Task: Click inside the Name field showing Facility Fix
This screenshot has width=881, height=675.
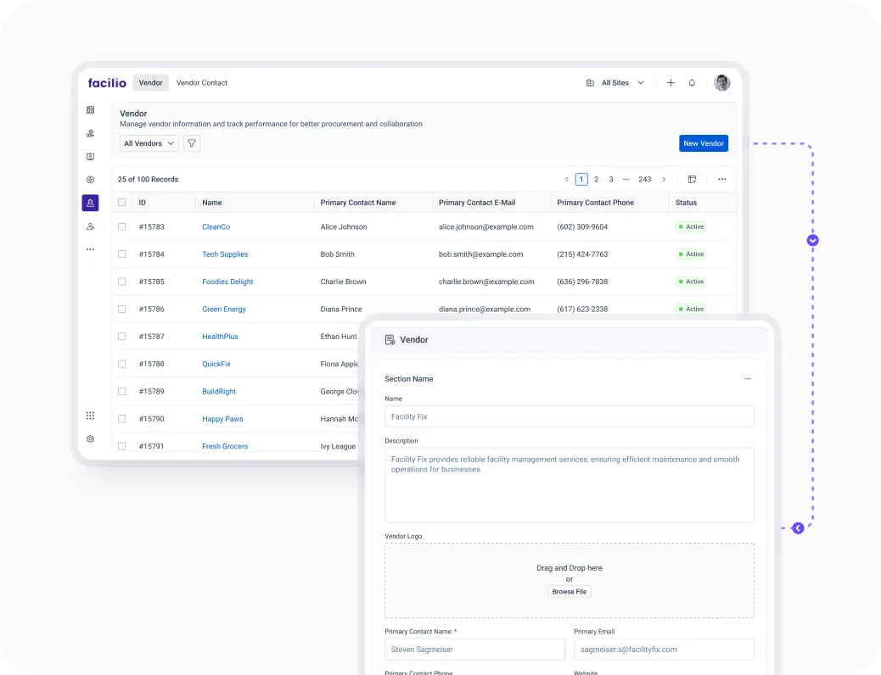Action: click(x=570, y=416)
